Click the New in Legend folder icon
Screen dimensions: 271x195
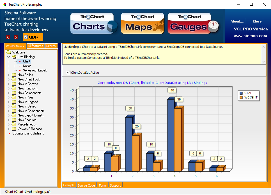coord(14,102)
